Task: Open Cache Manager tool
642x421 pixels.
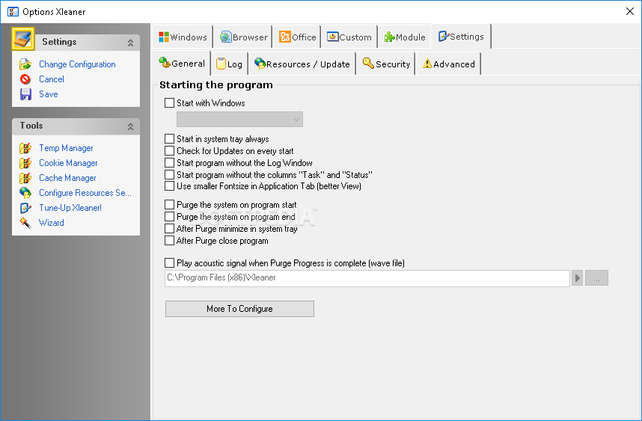Action: coord(67,178)
